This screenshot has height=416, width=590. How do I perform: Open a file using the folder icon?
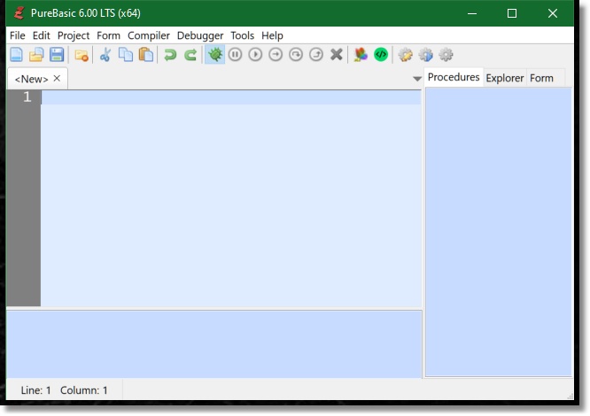[36, 55]
